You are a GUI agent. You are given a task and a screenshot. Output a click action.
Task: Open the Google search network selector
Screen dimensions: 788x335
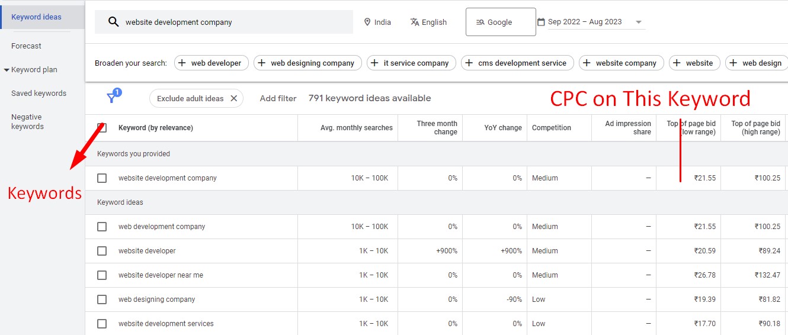tap(500, 22)
